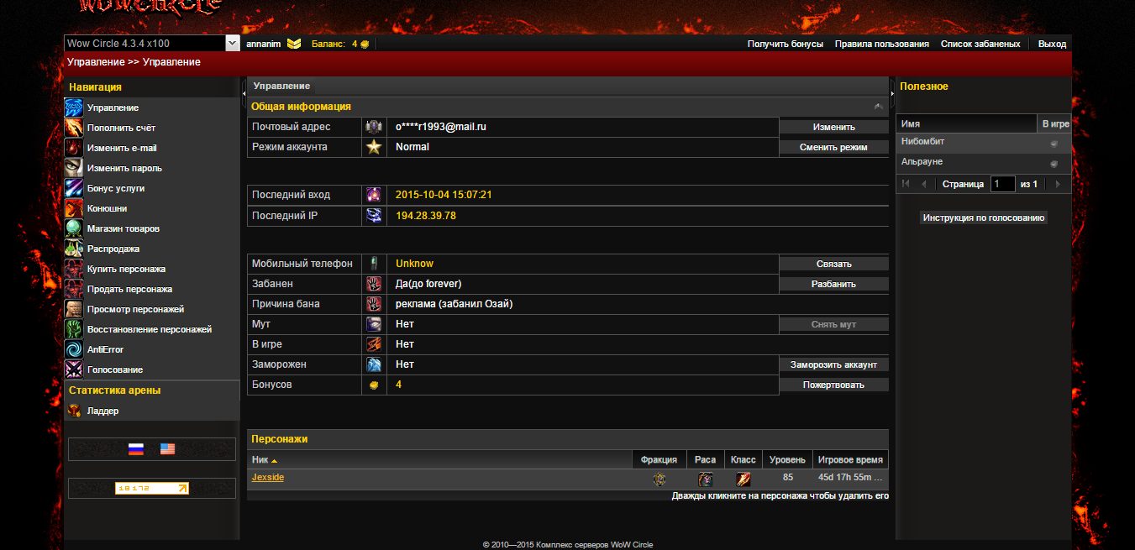Collapse the Общая информация section
1135x550 pixels.
(x=878, y=107)
